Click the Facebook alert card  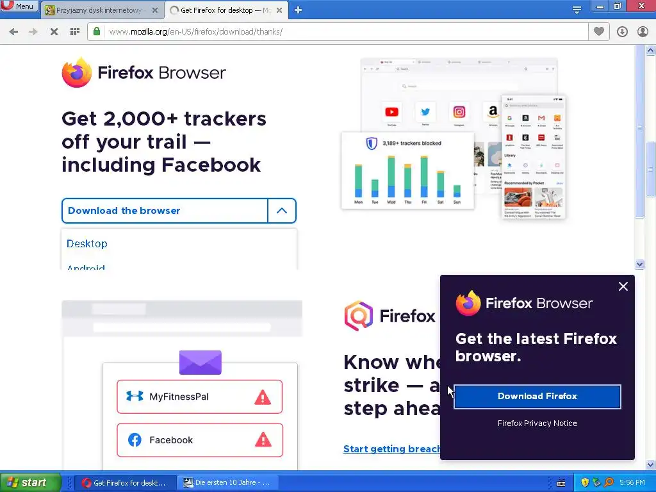click(x=200, y=440)
